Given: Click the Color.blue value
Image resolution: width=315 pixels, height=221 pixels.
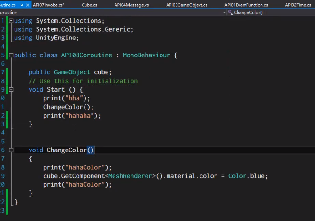Looking at the screenshot, I should (x=246, y=176).
